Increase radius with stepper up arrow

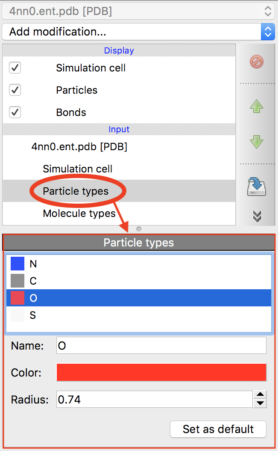(260, 395)
